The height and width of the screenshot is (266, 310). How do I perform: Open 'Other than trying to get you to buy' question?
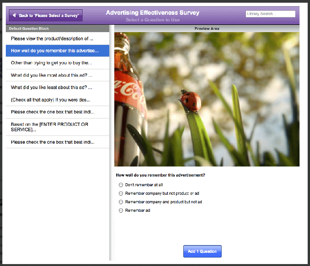coord(57,63)
